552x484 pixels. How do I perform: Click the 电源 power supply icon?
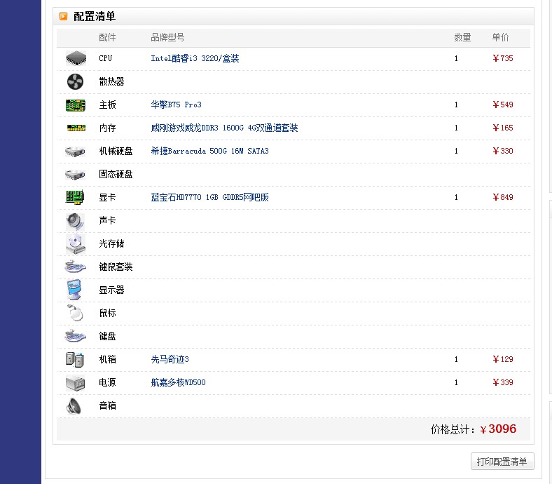(x=76, y=383)
